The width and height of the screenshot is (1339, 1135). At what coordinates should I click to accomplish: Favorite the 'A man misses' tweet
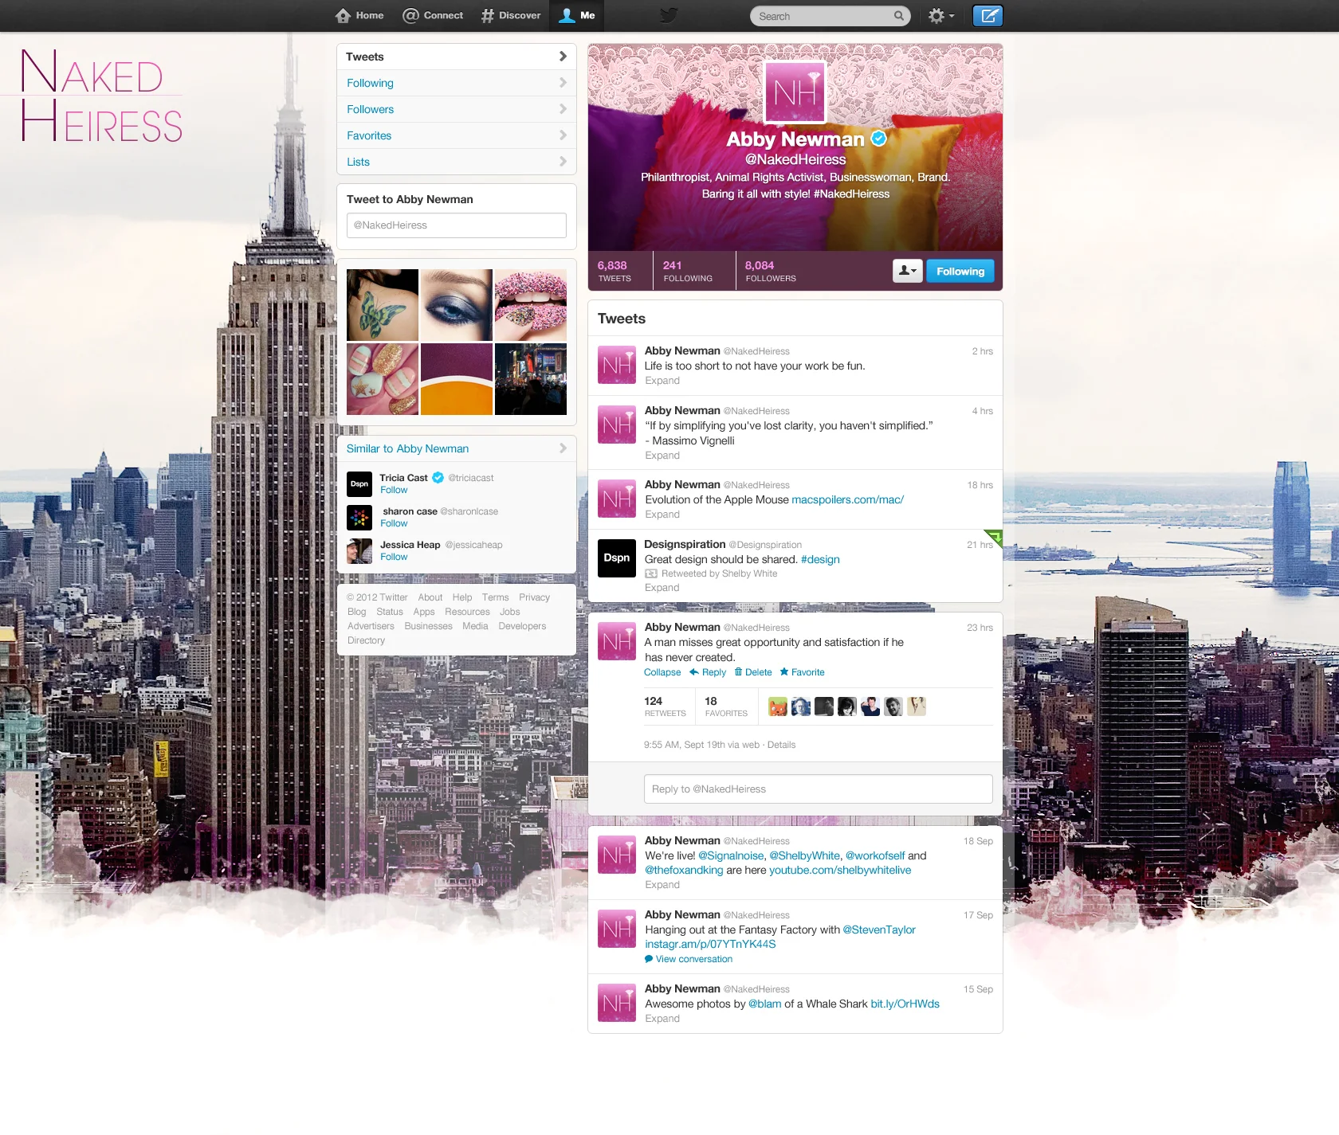(802, 672)
